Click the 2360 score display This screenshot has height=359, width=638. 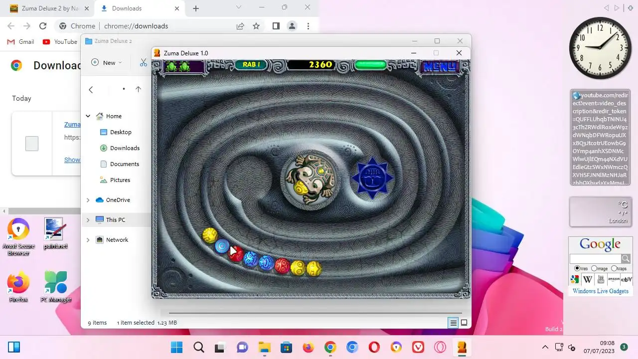pyautogui.click(x=320, y=65)
